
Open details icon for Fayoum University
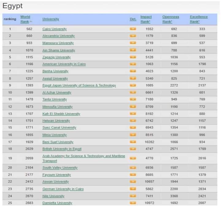pyautogui.click(x=133, y=175)
